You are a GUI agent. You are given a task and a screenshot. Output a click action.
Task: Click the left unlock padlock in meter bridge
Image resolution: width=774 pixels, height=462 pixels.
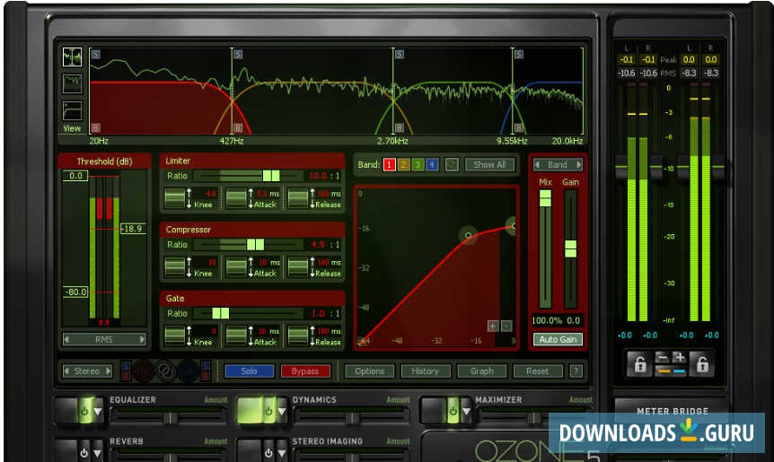pyautogui.click(x=639, y=364)
